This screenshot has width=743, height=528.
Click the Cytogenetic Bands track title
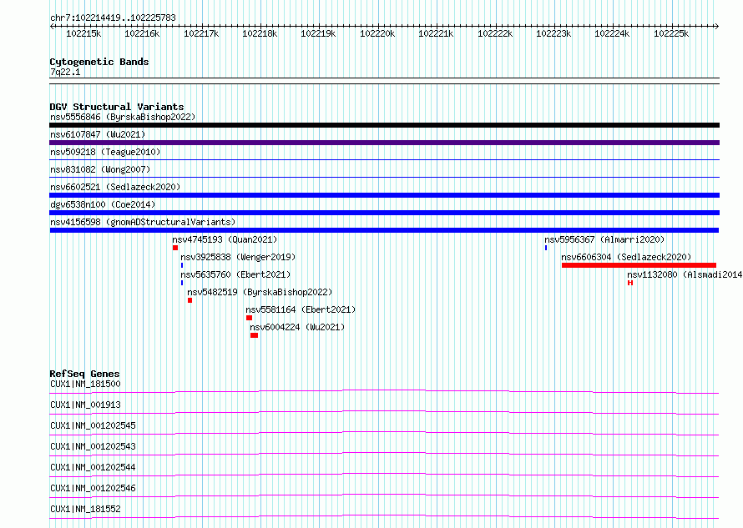pyautogui.click(x=99, y=62)
